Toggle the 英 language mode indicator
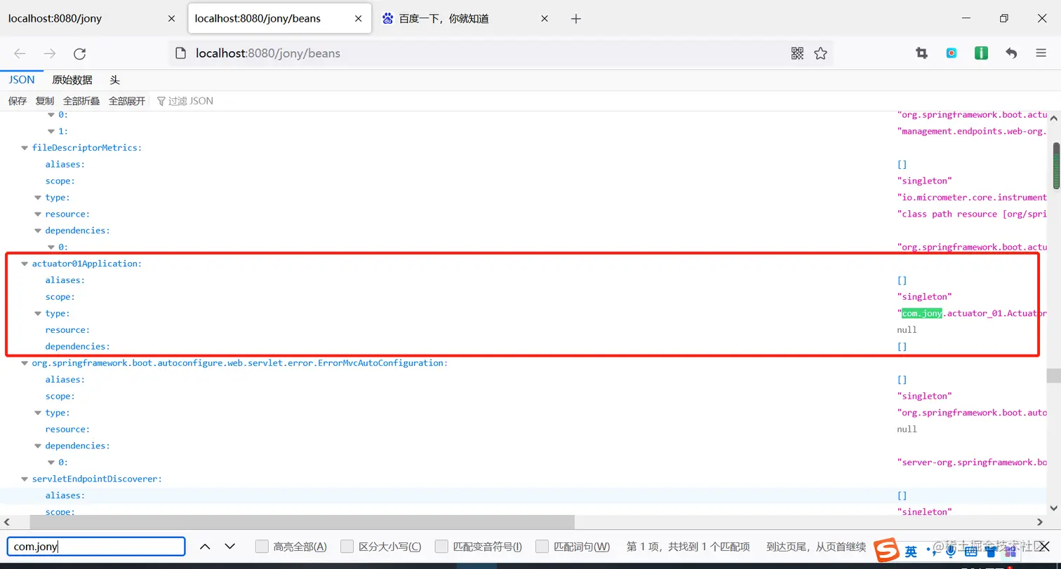Image resolution: width=1061 pixels, height=569 pixels. pos(911,551)
